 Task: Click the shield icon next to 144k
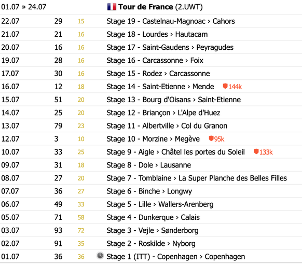(x=225, y=86)
